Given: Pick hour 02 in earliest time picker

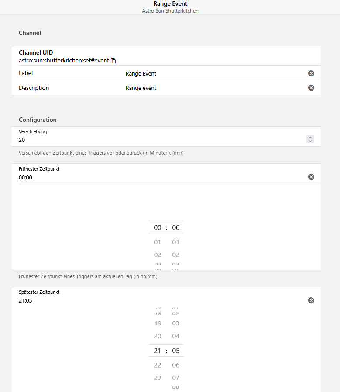Looking at the screenshot, I should coord(158,254).
